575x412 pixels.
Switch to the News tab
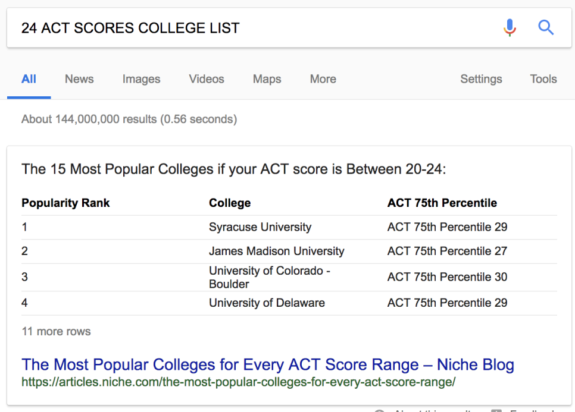(x=79, y=79)
